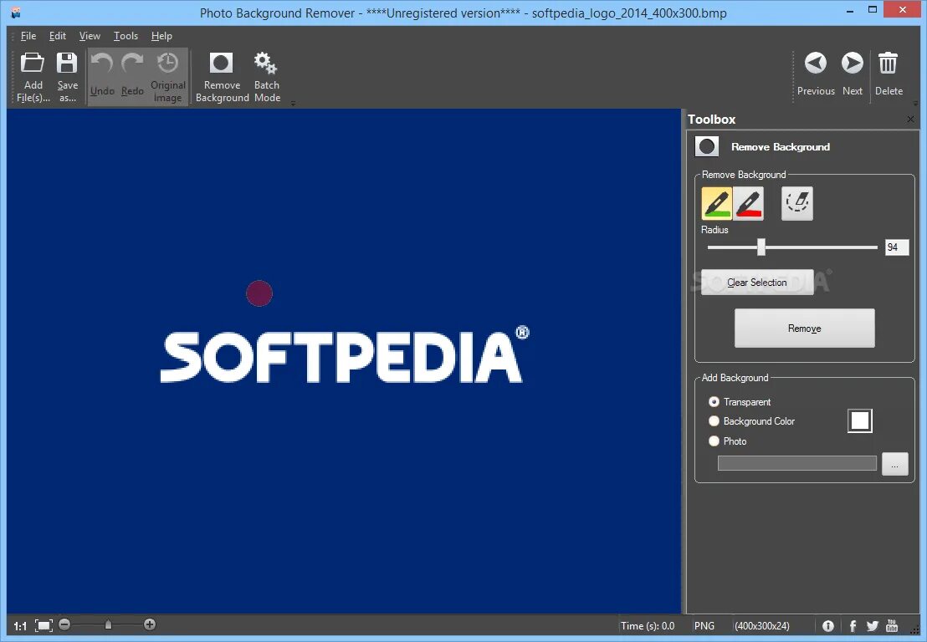Open the YouTube icon in status bar
This screenshot has height=642, width=927.
[x=892, y=625]
